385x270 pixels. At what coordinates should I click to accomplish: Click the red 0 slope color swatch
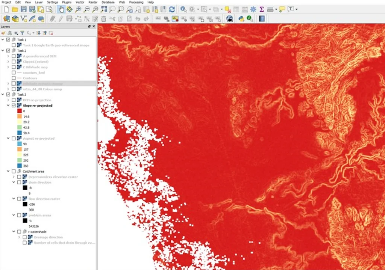[x=20, y=111]
